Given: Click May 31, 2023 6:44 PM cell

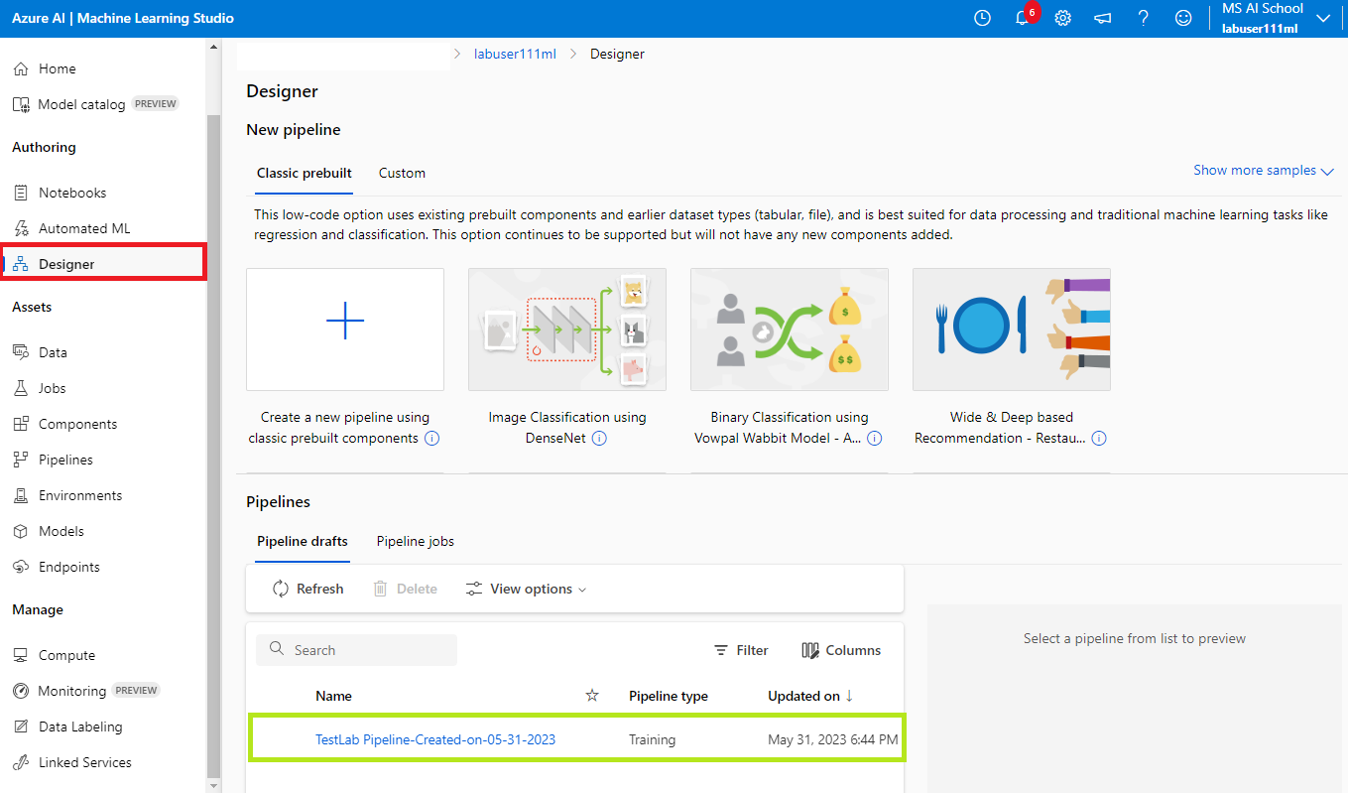Looking at the screenshot, I should pos(833,739).
